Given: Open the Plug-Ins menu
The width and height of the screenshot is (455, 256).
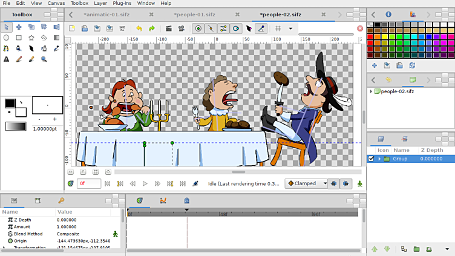Looking at the screenshot, I should pyautogui.click(x=122, y=3).
